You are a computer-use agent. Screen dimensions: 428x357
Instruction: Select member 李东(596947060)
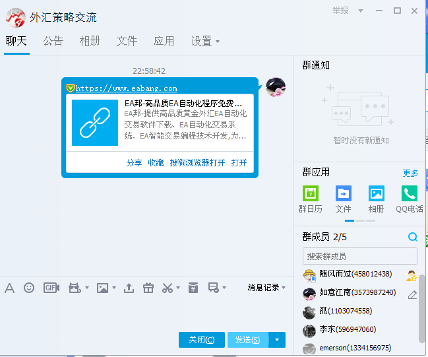tap(360, 331)
